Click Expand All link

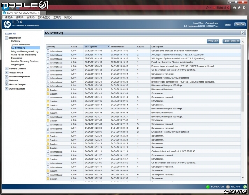coord(10,33)
